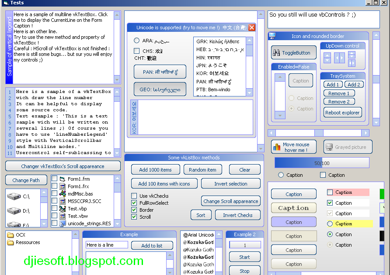The height and width of the screenshot is (275, 390).
Task: Click the Grayed picture button
Action: click(348, 147)
